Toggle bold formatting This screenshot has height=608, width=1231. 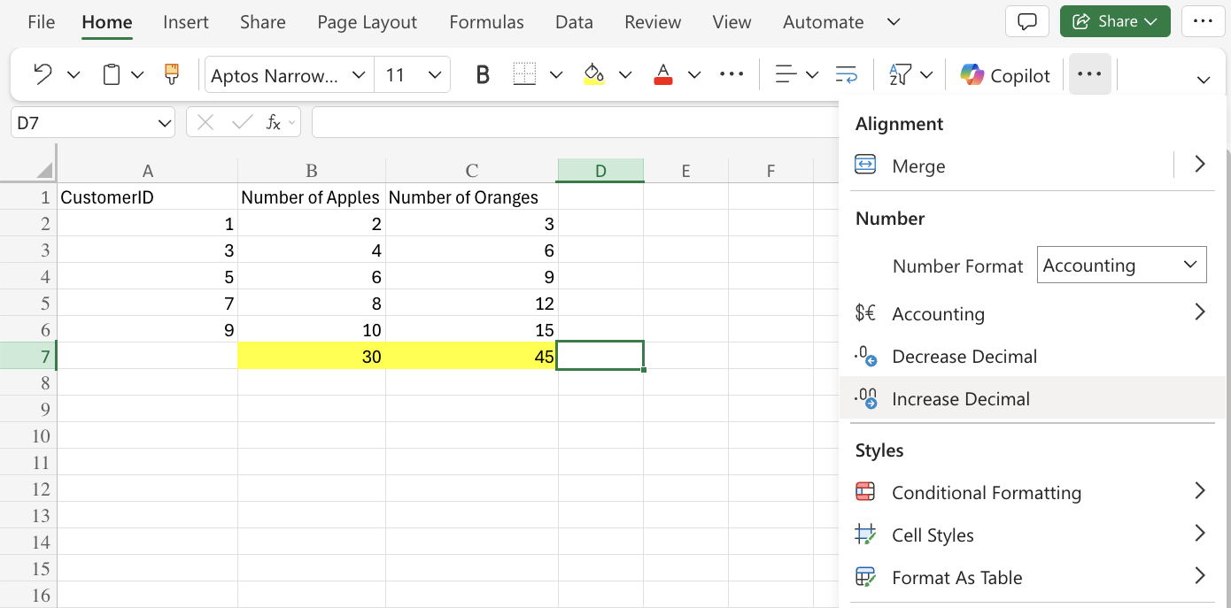pos(482,74)
